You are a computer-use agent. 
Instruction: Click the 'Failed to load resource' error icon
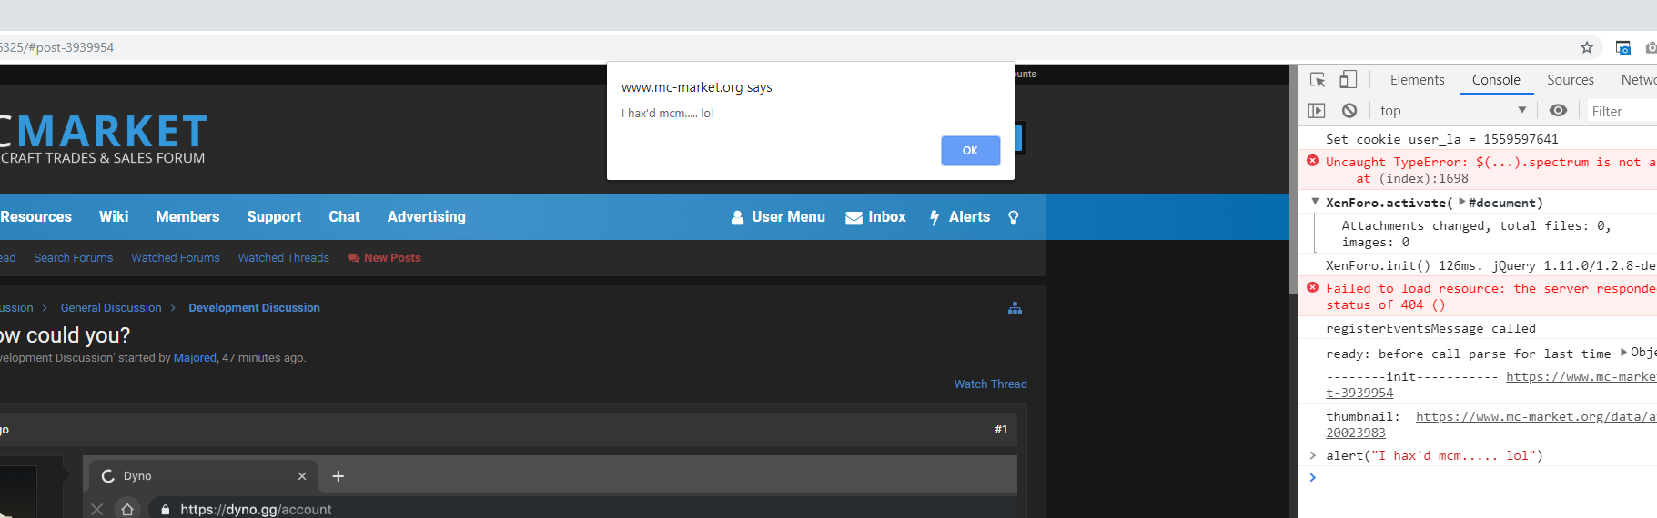1312,287
